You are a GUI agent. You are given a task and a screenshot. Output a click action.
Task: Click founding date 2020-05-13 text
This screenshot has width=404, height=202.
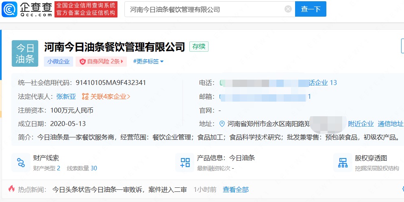click(x=68, y=124)
